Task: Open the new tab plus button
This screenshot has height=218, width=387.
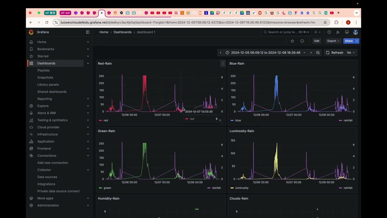Action: 338,13
